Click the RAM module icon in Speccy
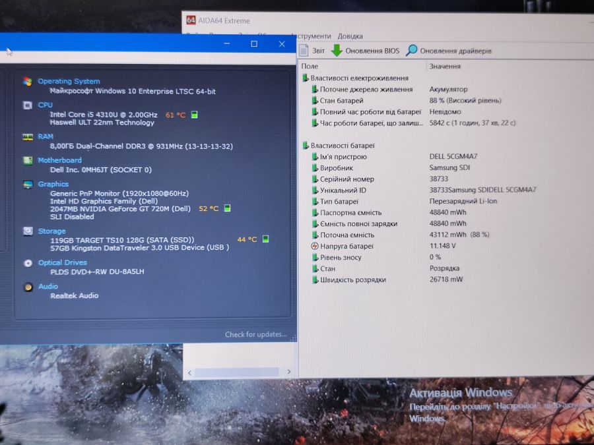This screenshot has height=445, width=594. point(28,136)
